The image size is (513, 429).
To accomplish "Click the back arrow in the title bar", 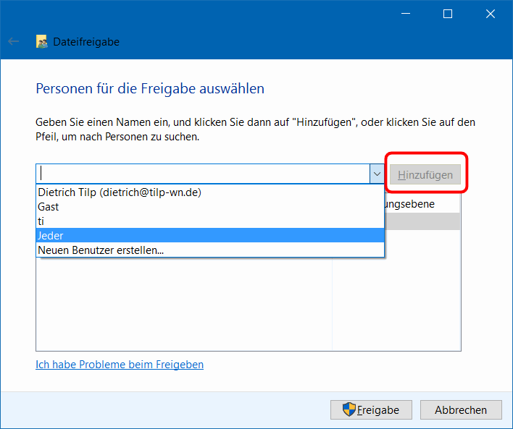I will point(13,42).
